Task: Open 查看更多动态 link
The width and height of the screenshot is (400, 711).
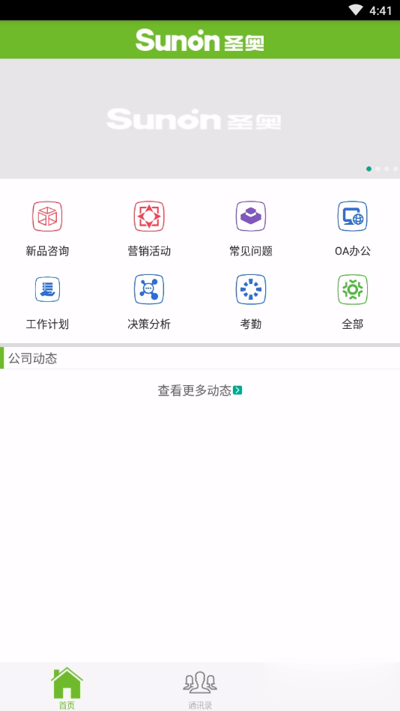Action: pos(199,390)
